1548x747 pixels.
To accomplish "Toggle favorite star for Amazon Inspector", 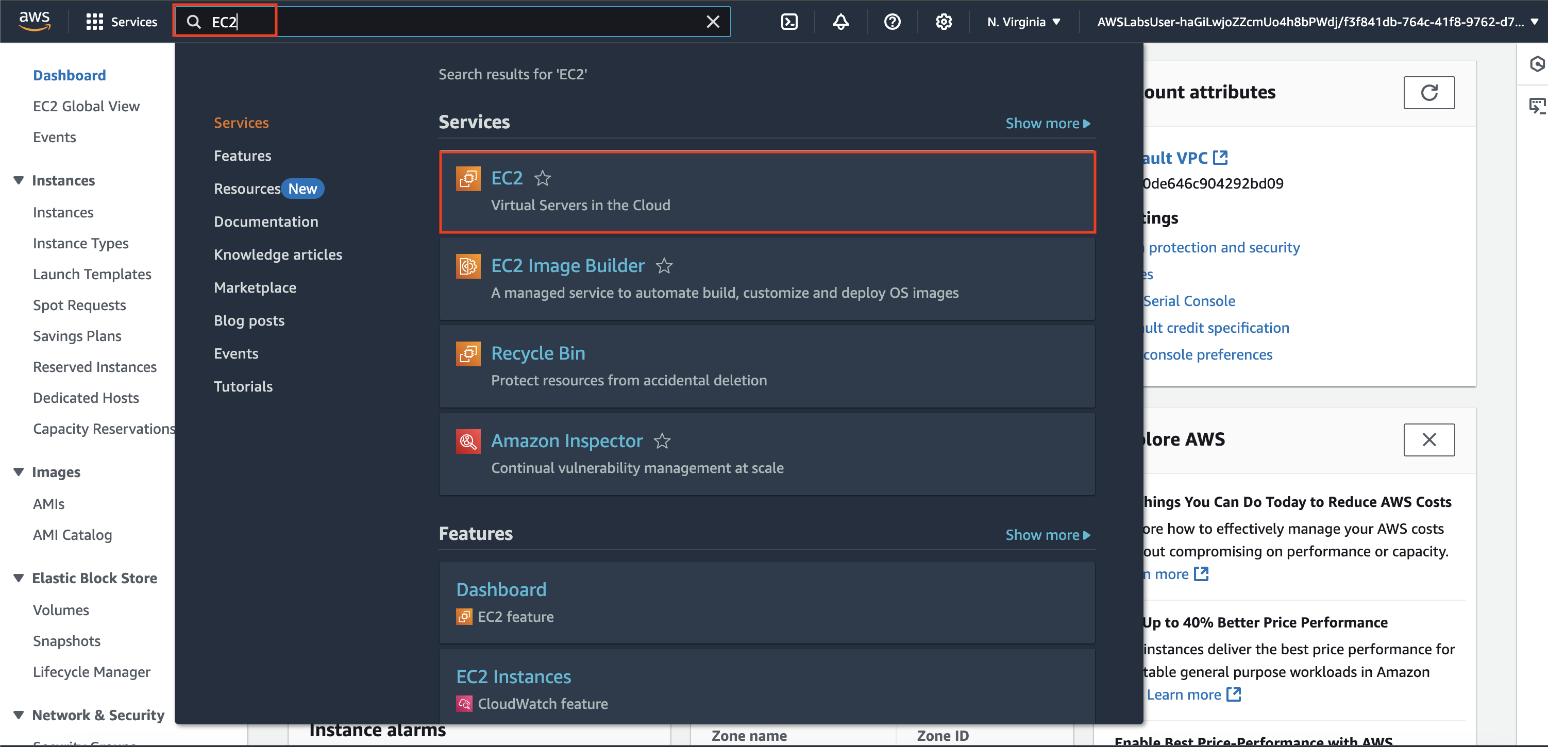I will (662, 441).
